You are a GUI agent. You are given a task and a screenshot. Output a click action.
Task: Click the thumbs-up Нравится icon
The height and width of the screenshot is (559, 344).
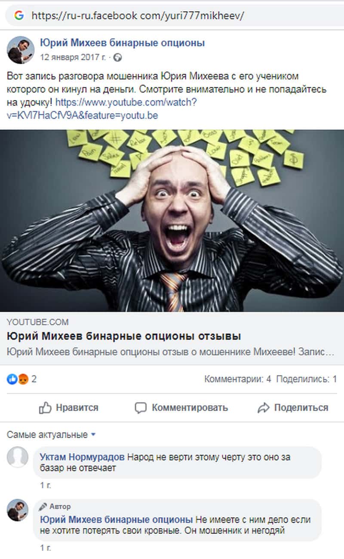click(x=45, y=408)
